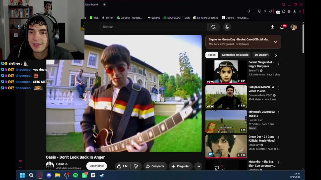This screenshot has width=321, height=180.
Task: Open the browser downloads icon
Action: tap(294, 11)
